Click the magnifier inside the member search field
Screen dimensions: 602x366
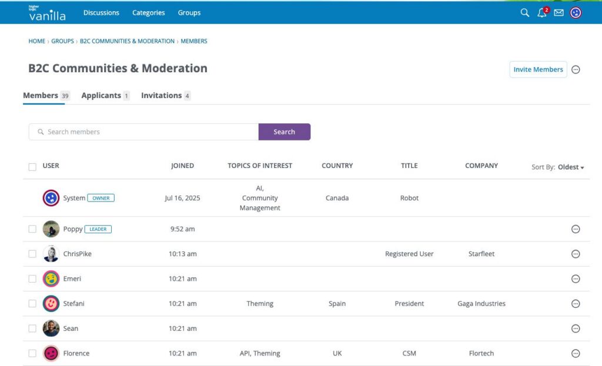[40, 132]
